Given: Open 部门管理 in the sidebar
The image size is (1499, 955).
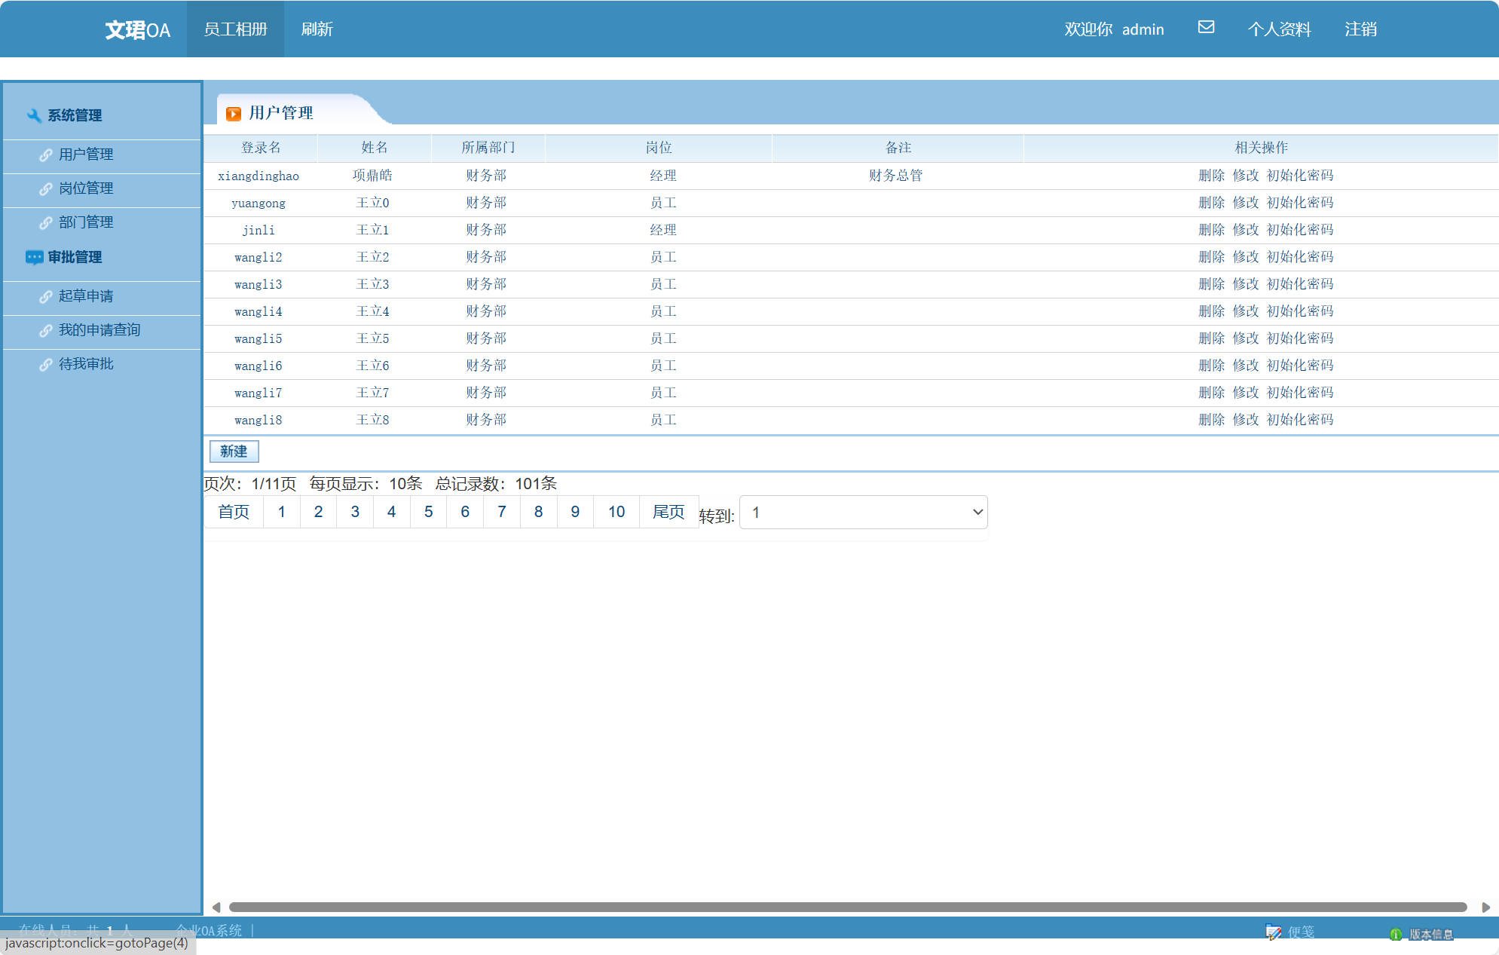Looking at the screenshot, I should (x=86, y=222).
